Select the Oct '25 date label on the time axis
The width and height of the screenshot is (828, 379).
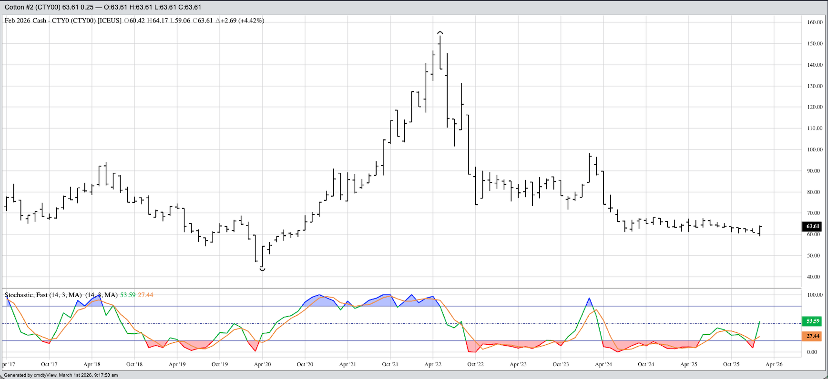[731, 364]
